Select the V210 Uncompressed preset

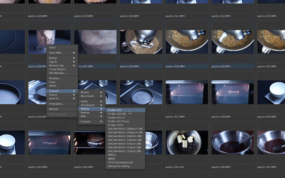[125, 162]
